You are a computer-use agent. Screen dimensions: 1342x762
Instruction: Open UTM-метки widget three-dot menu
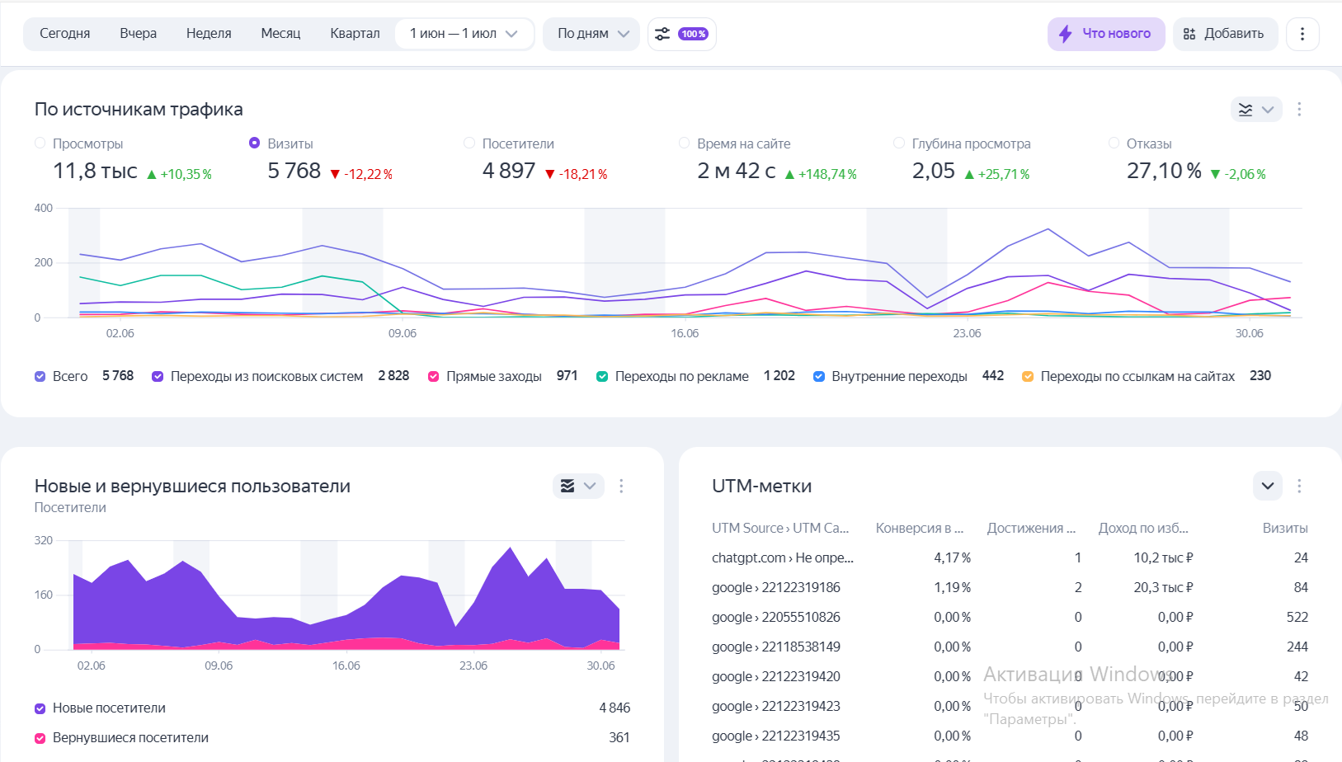1299,487
